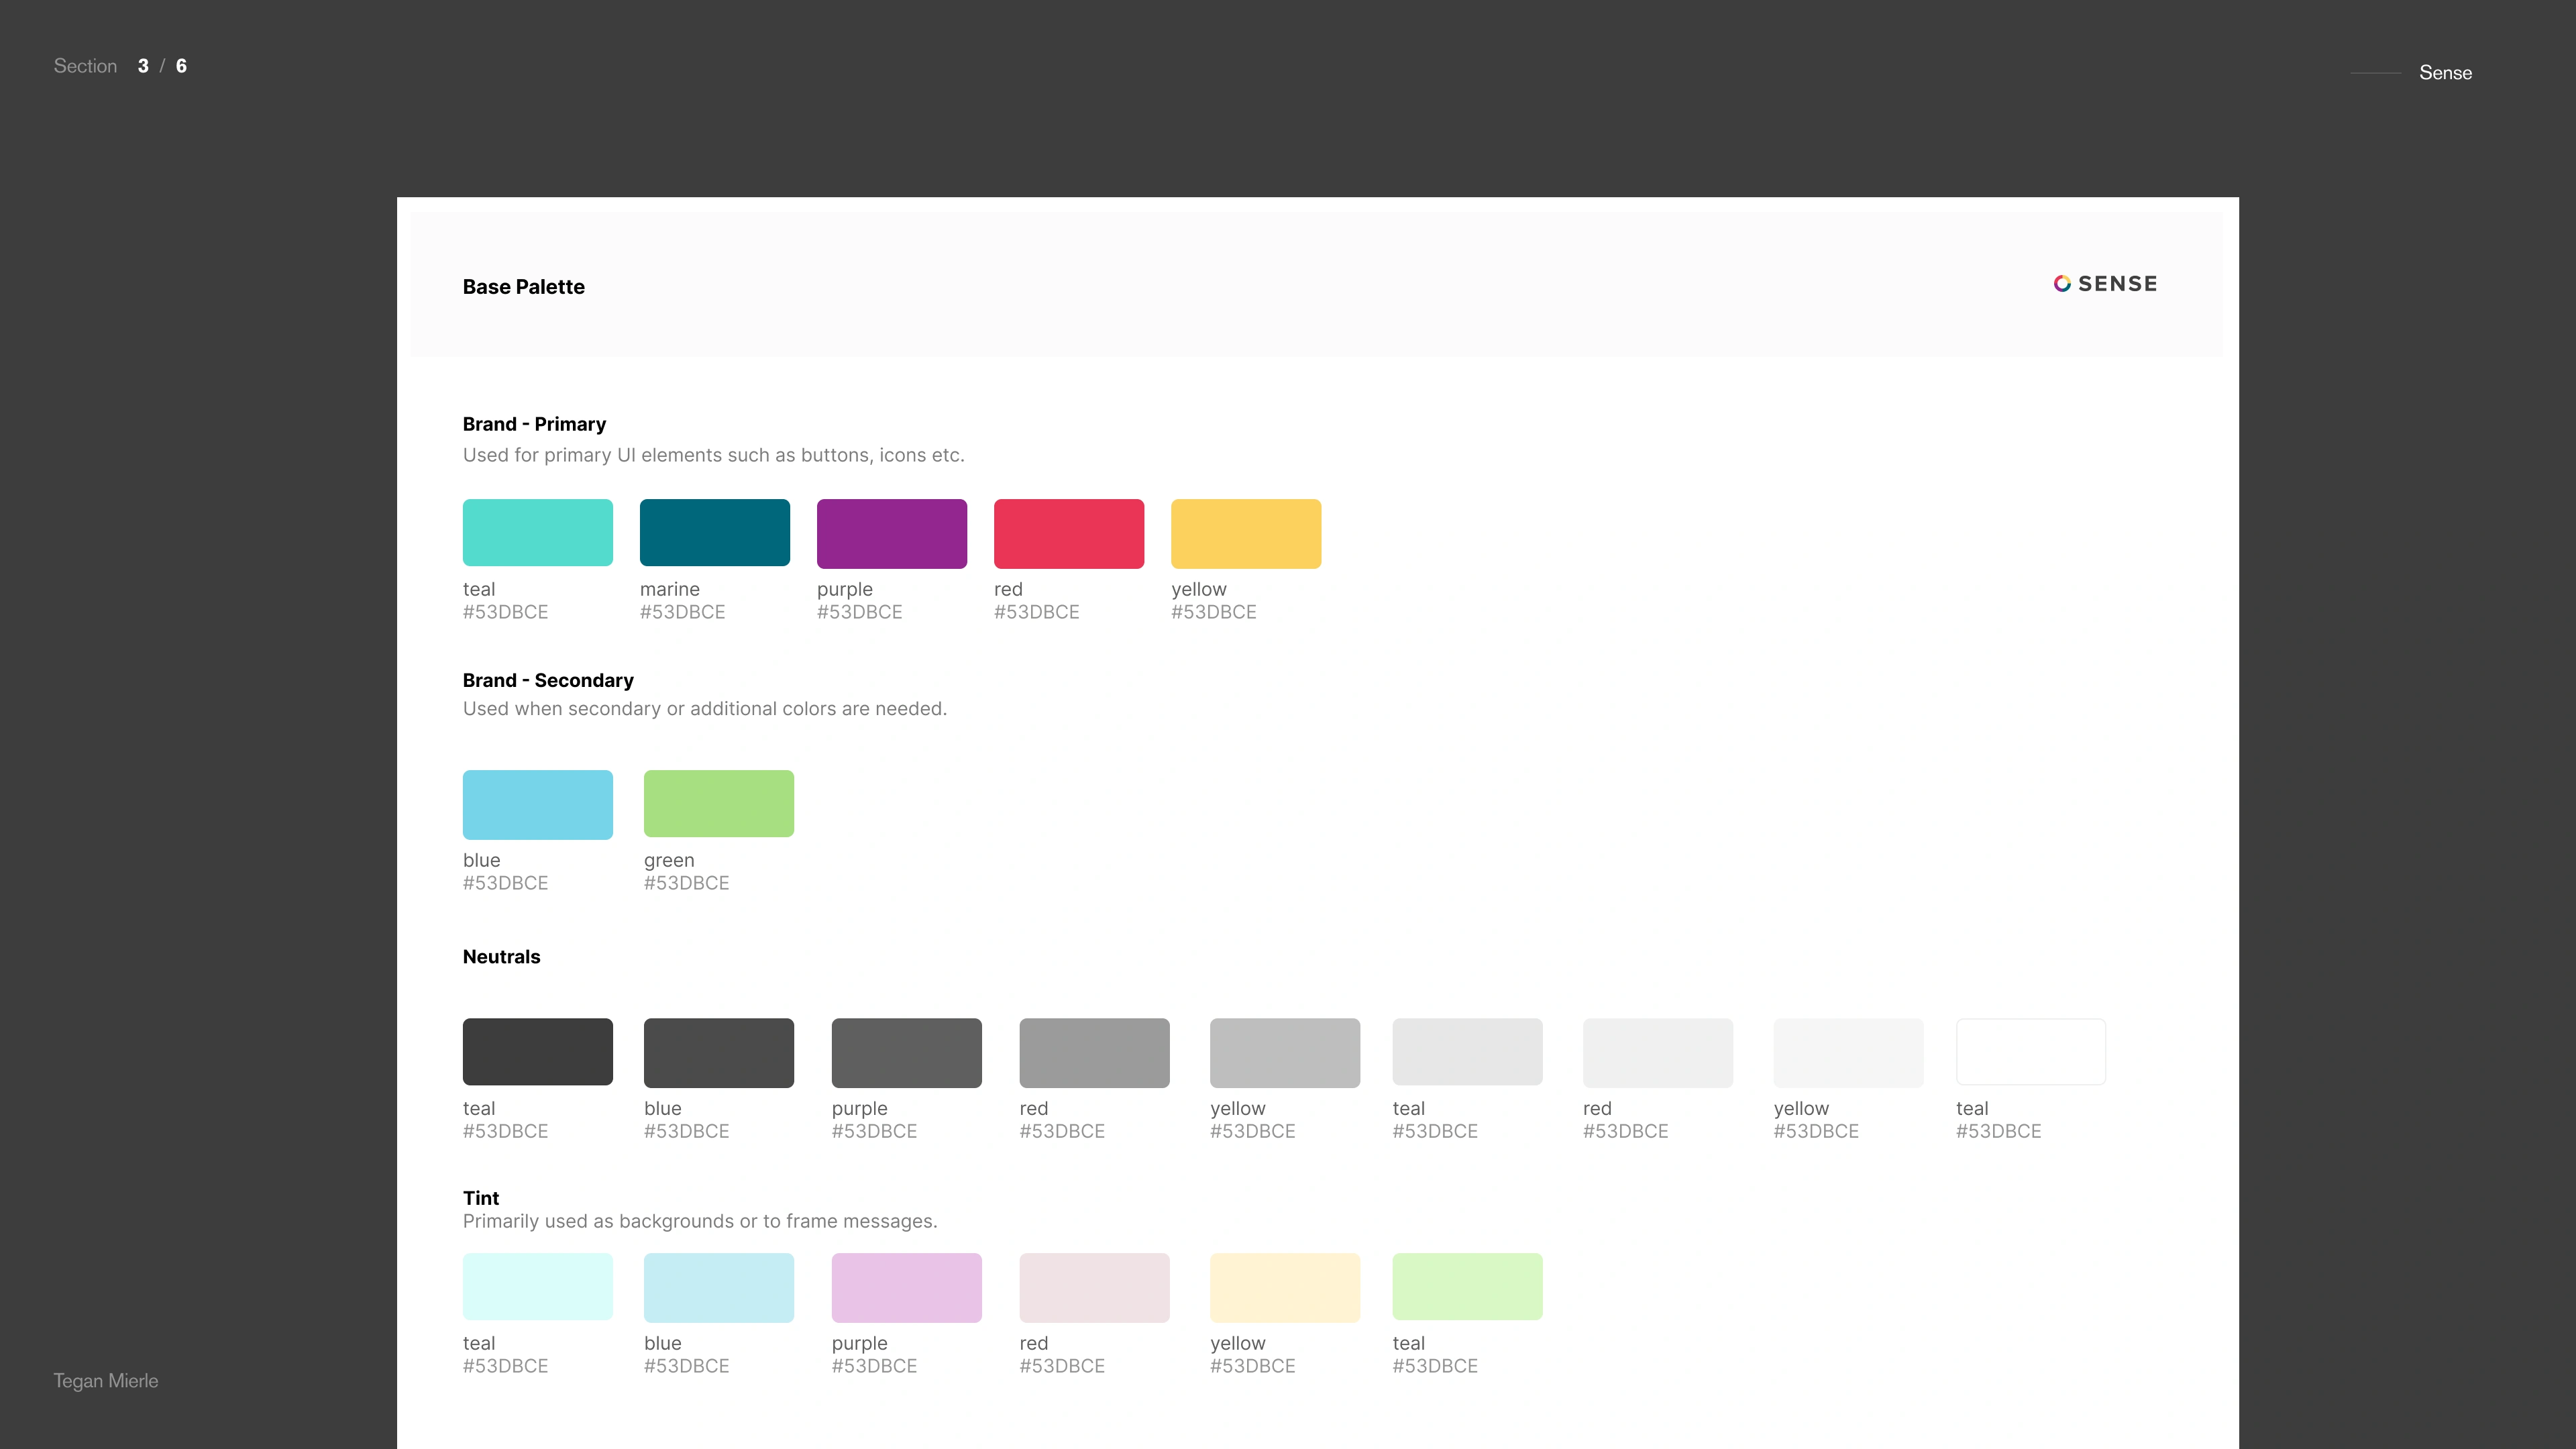Choose the green Brand Secondary swatch
The image size is (2576, 1449).
click(718, 804)
